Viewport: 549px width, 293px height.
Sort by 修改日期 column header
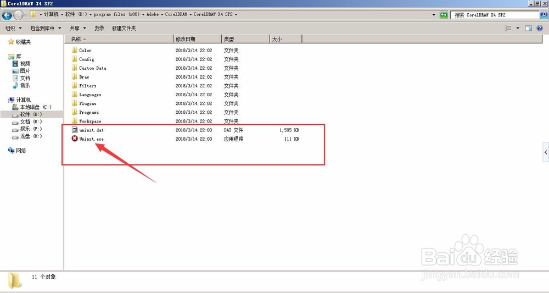(x=198, y=39)
